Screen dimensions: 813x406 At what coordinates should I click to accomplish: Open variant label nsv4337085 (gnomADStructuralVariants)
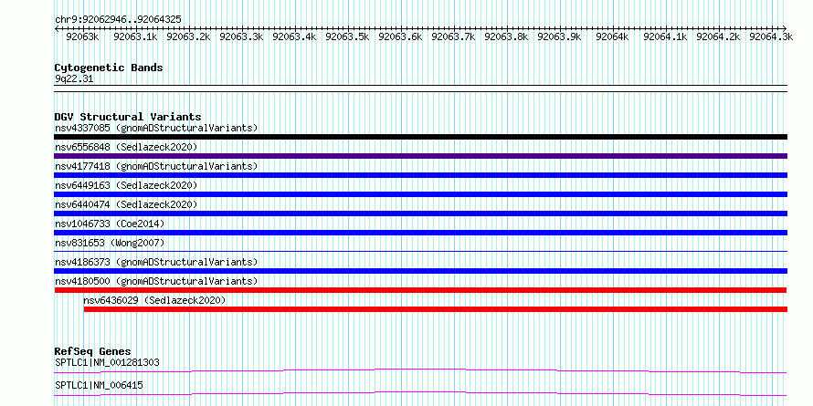pyautogui.click(x=156, y=128)
